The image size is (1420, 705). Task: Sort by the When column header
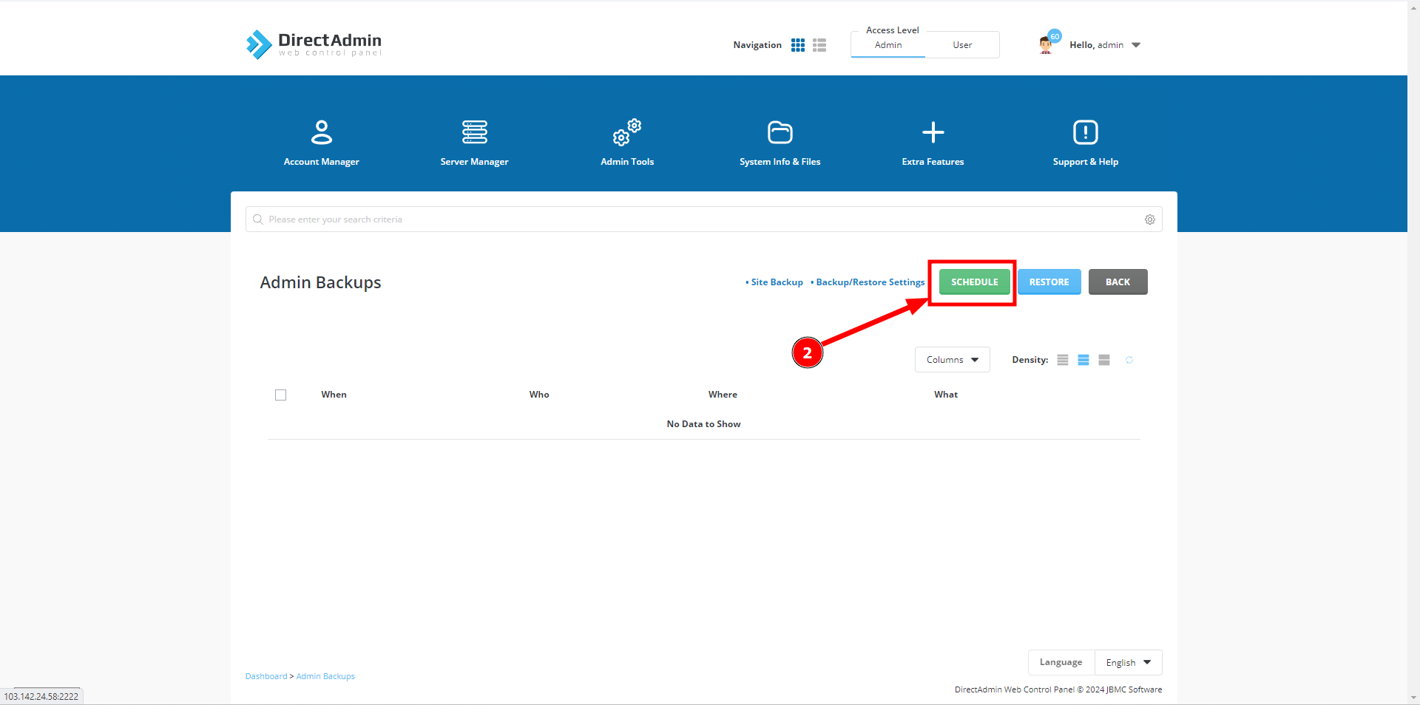334,395
